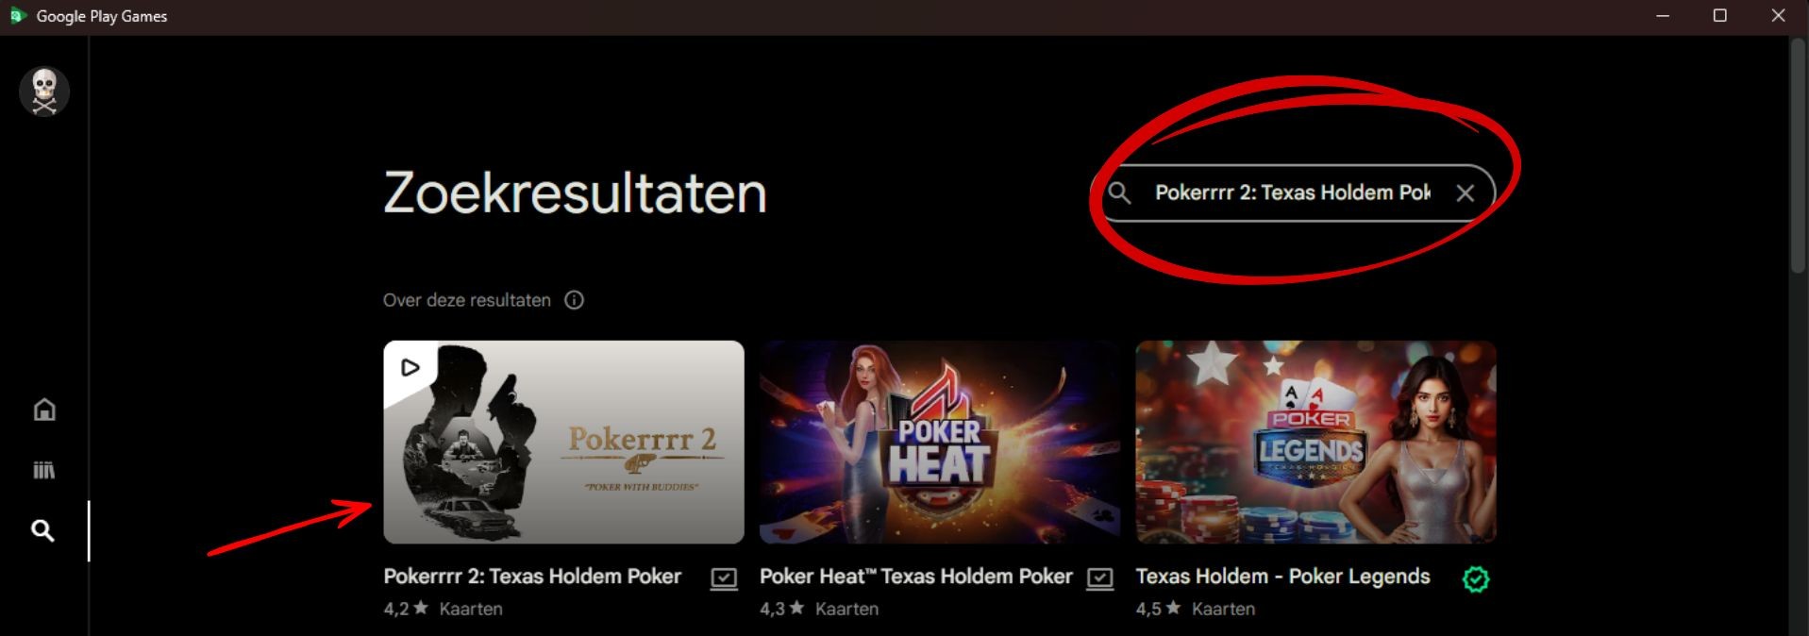Open the Pokerrrr 2: Texas Holdem Poker title
This screenshot has height=636, width=1809.
tap(532, 577)
